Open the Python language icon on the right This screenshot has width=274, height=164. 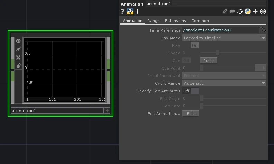(x=248, y=11)
